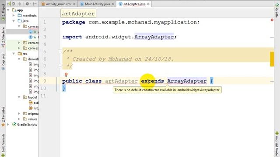
Task: Click the second class file icon under java package
Action: [x=31, y=37]
